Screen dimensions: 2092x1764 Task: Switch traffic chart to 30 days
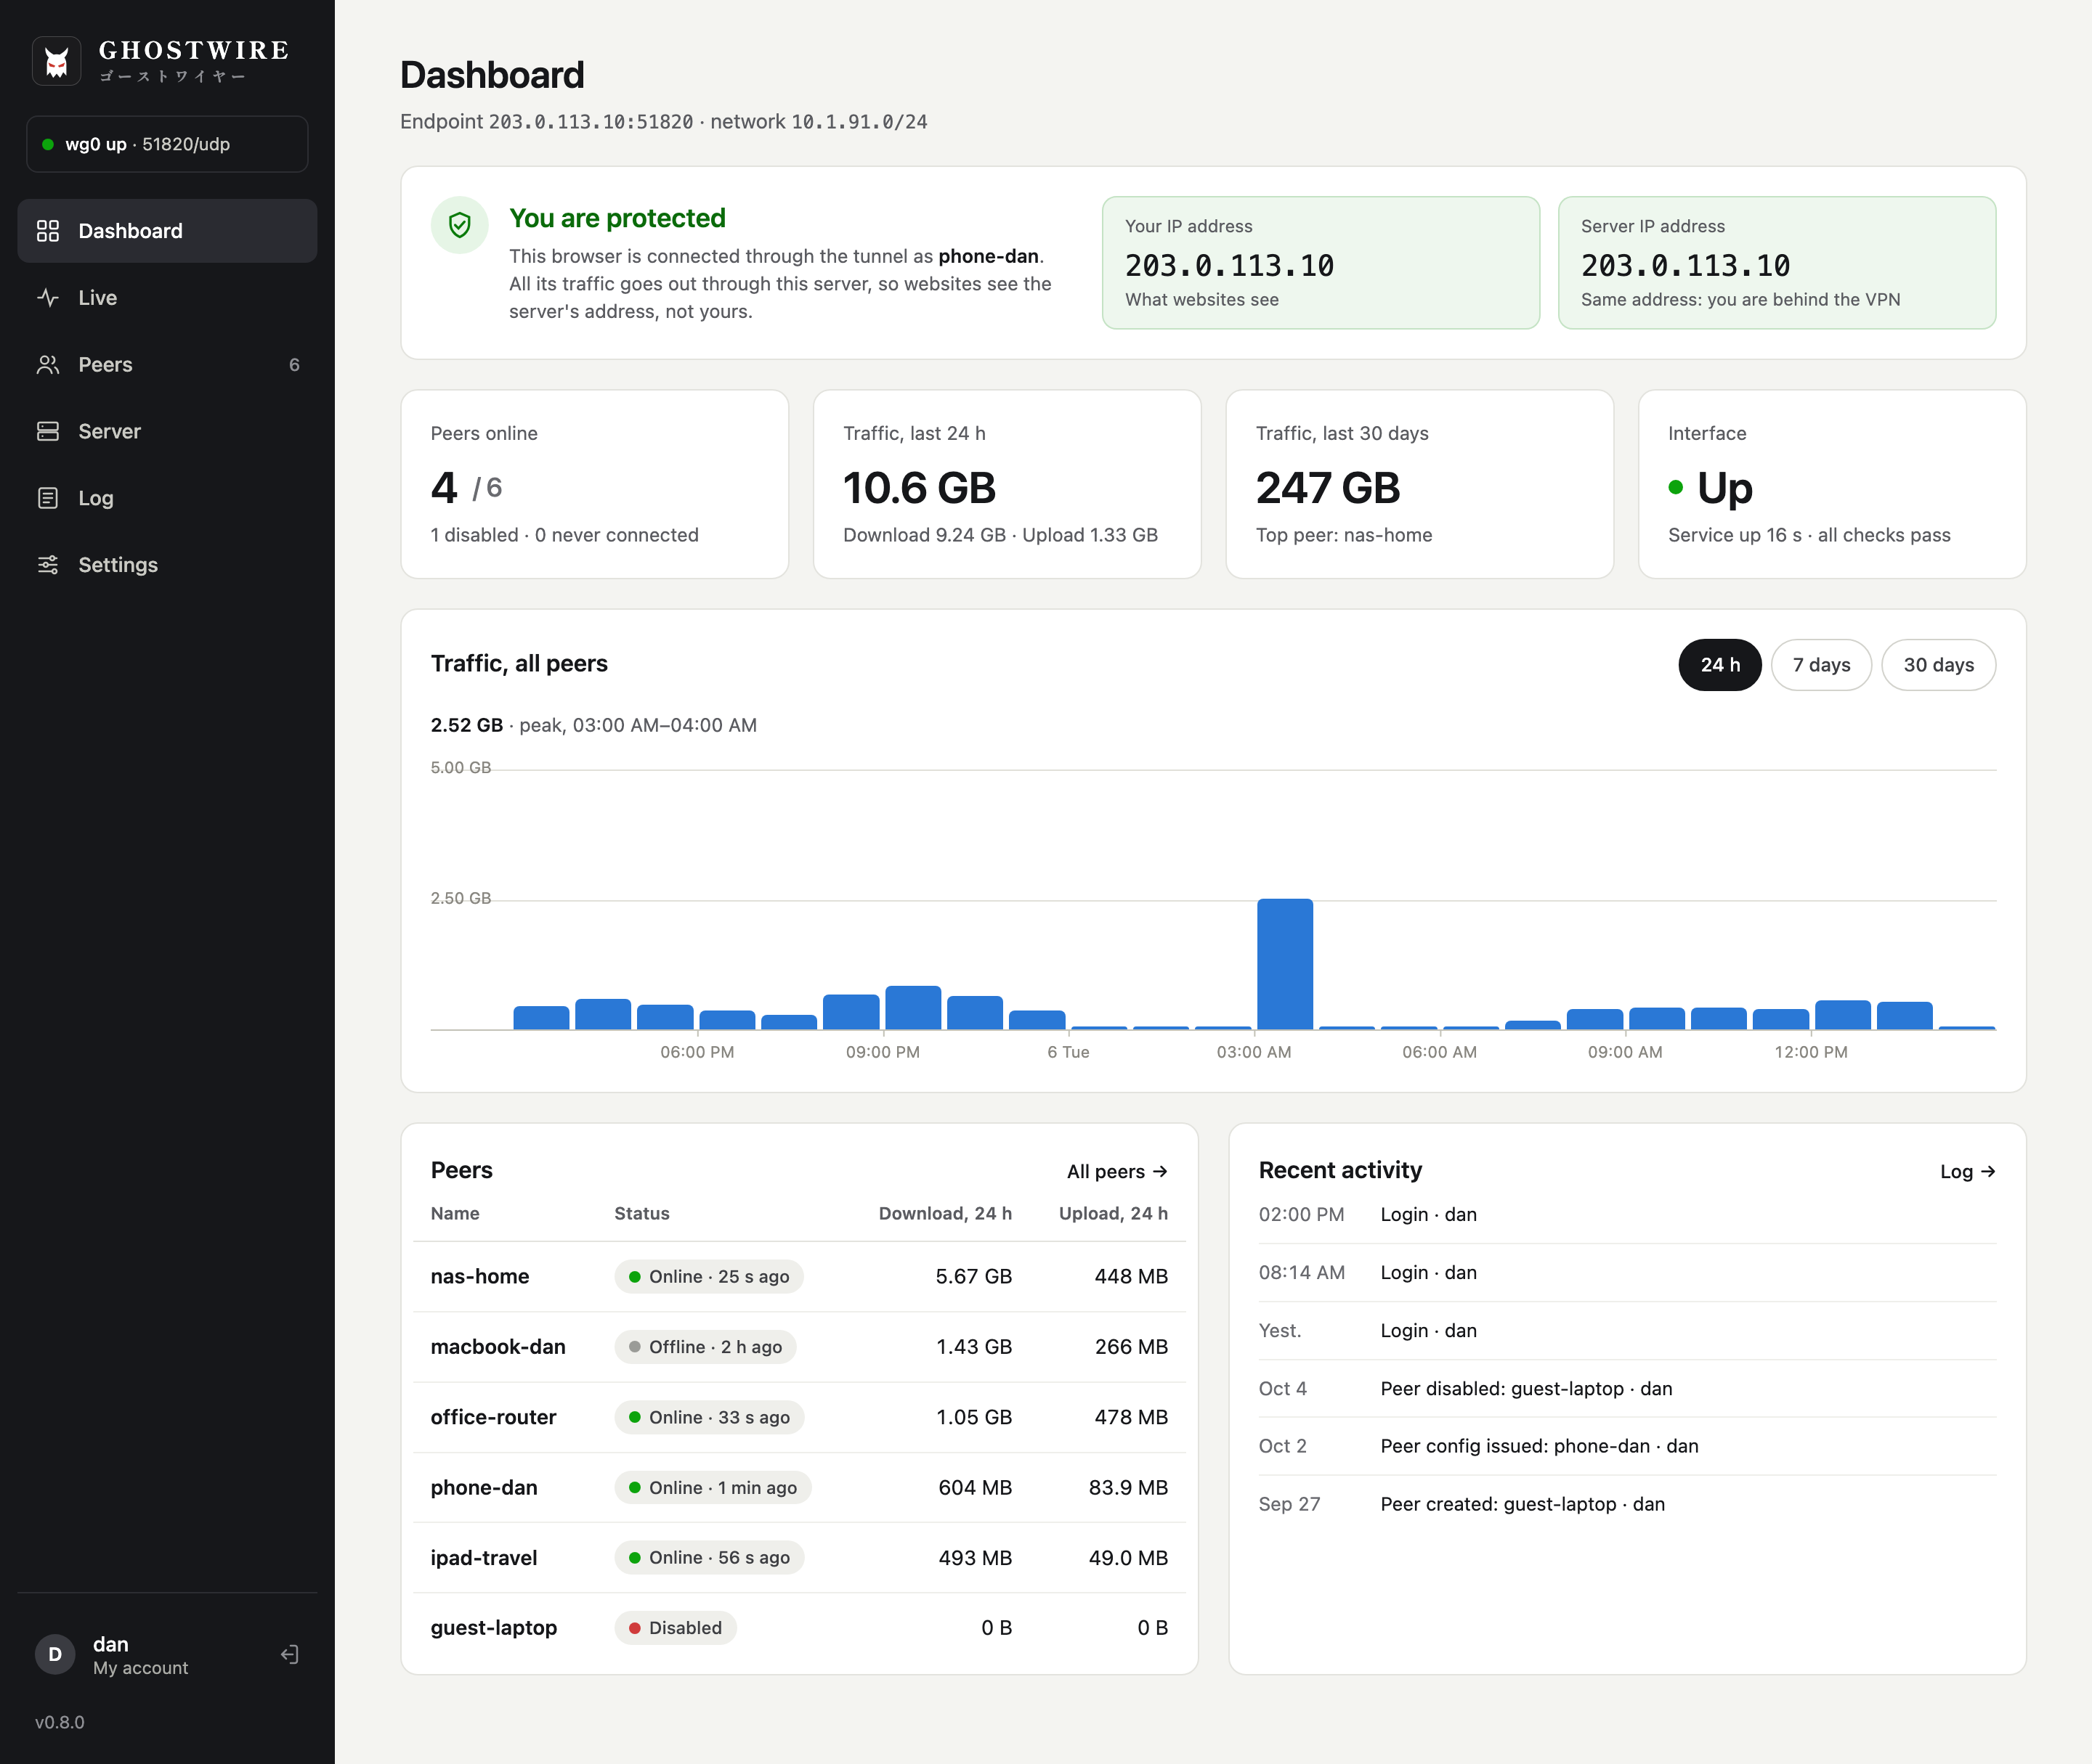[x=1938, y=665]
